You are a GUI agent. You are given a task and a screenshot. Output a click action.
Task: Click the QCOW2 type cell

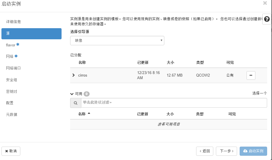203,75
